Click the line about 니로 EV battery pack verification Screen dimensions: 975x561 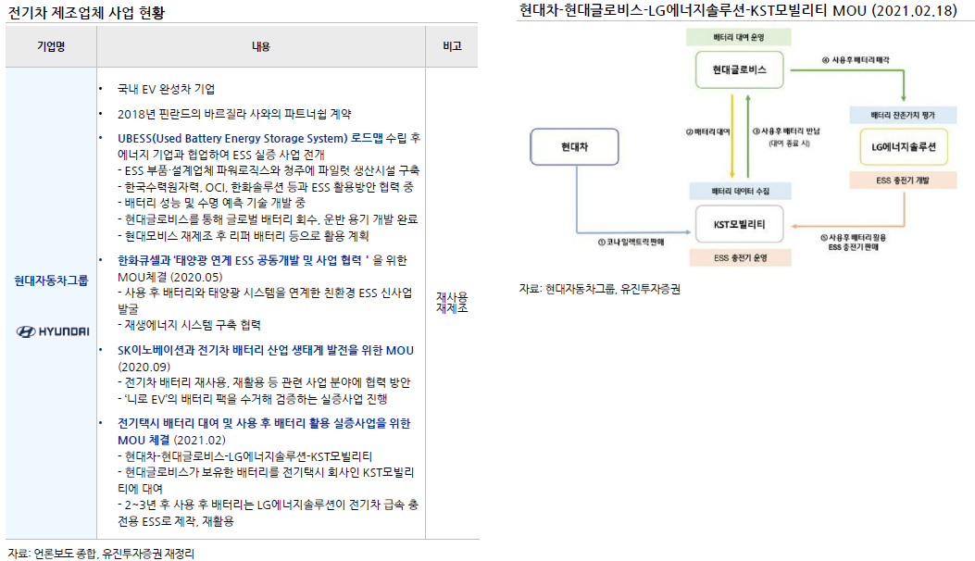[253, 399]
